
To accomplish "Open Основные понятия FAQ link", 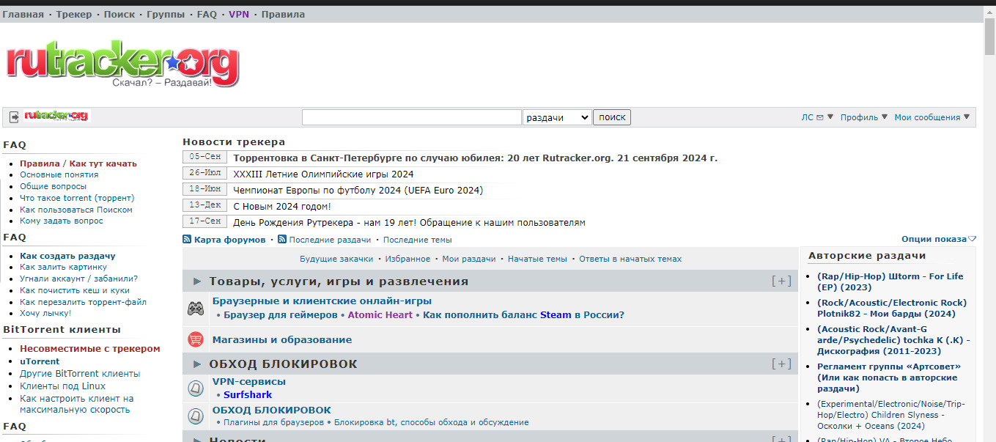I will [59, 175].
